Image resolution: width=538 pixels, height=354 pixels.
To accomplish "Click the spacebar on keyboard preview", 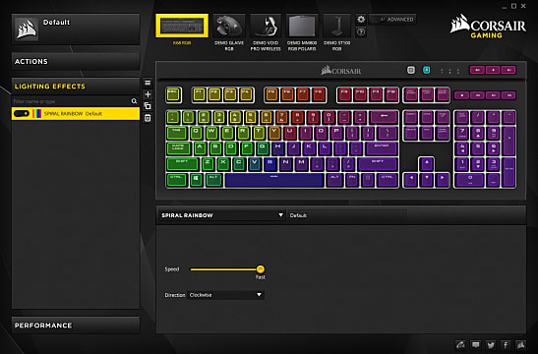I will [274, 180].
